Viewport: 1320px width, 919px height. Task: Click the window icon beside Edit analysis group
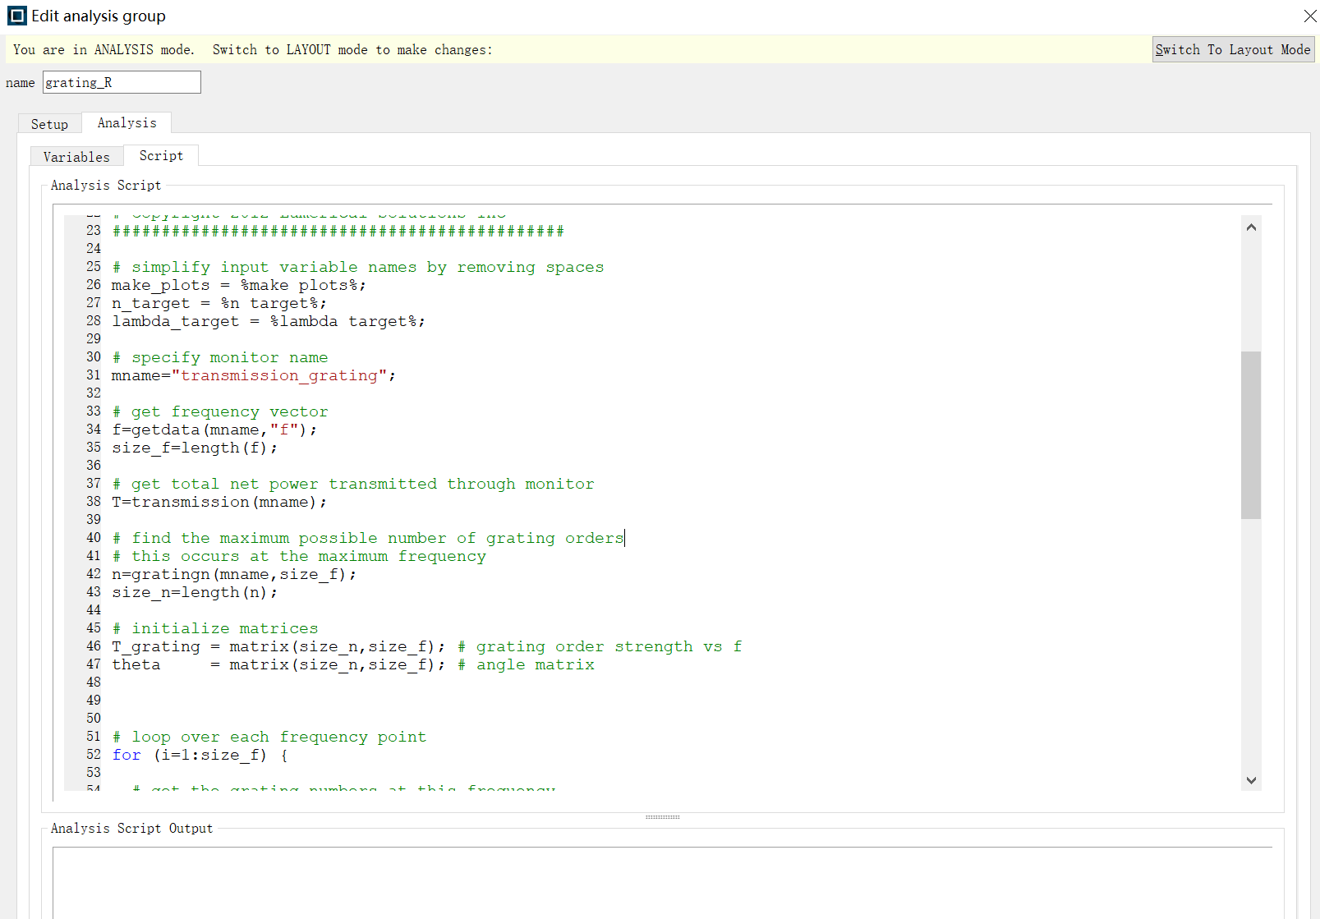click(x=16, y=16)
